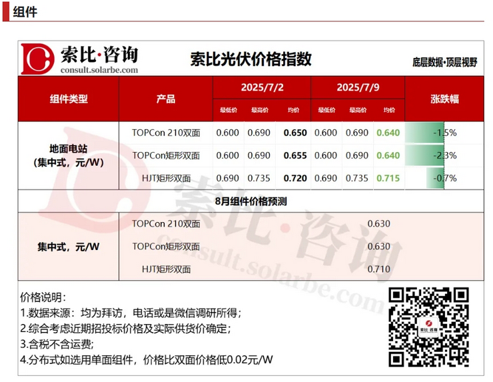Viewport: 493px width, 382px height.
Task: Click the 0.650 average price value
Action: 295,133
